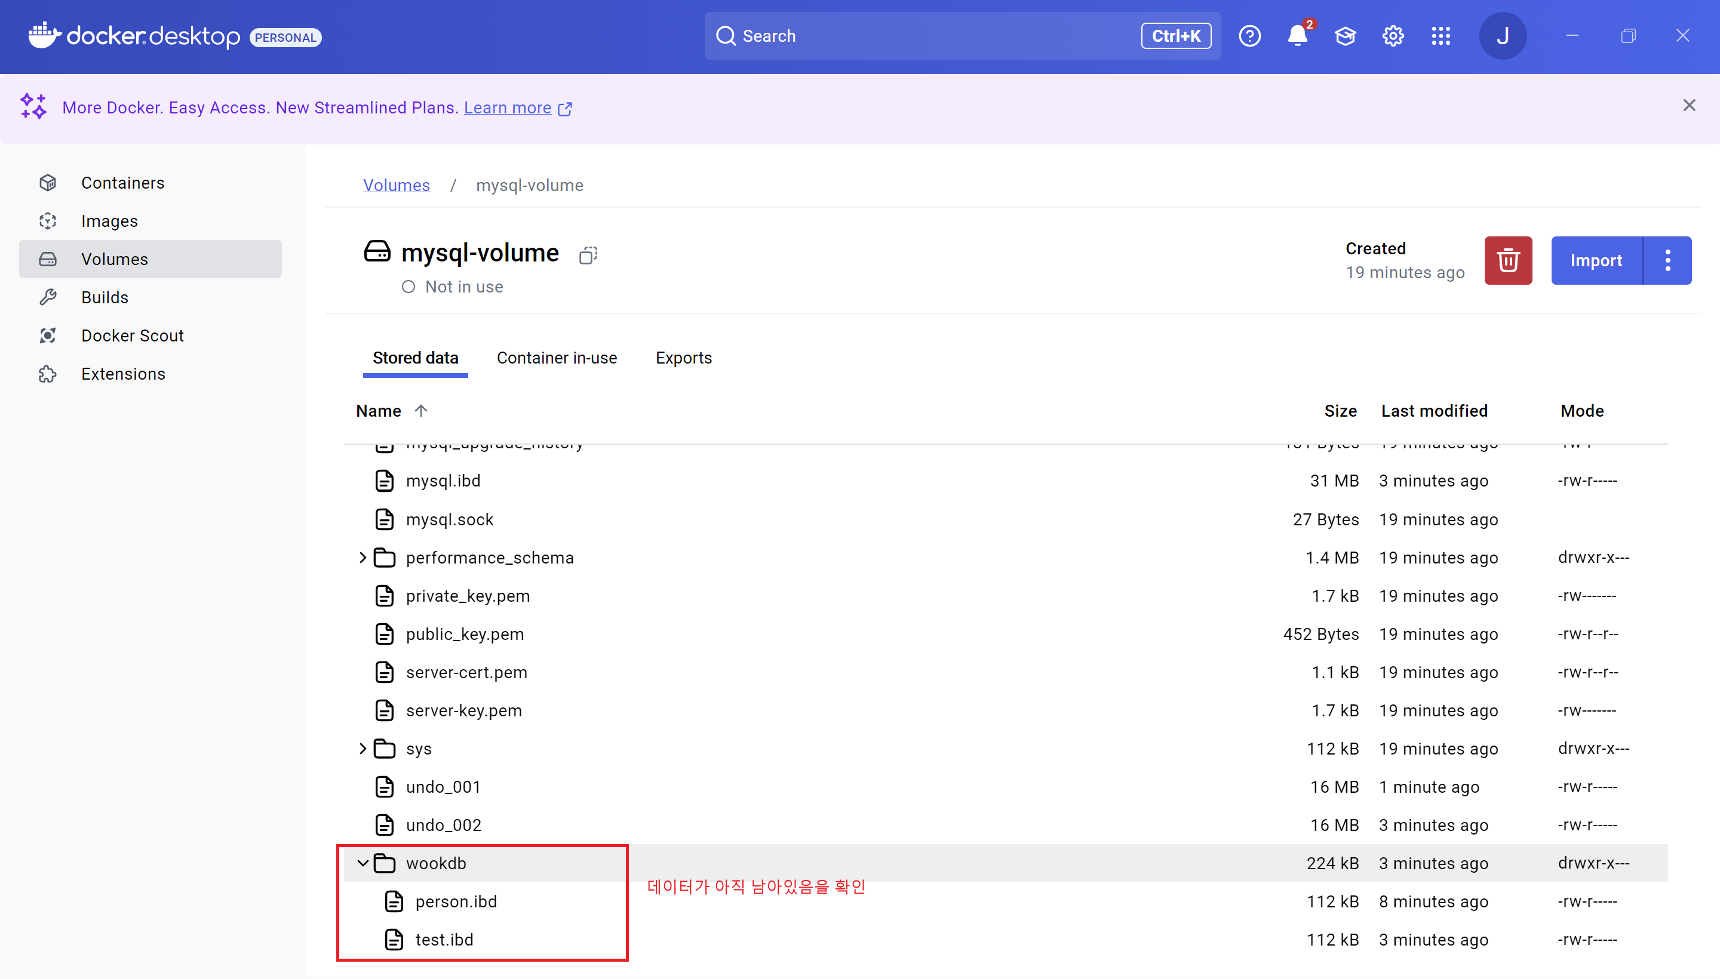This screenshot has width=1720, height=979.
Task: Open the apps grid menu icon
Action: [1440, 36]
